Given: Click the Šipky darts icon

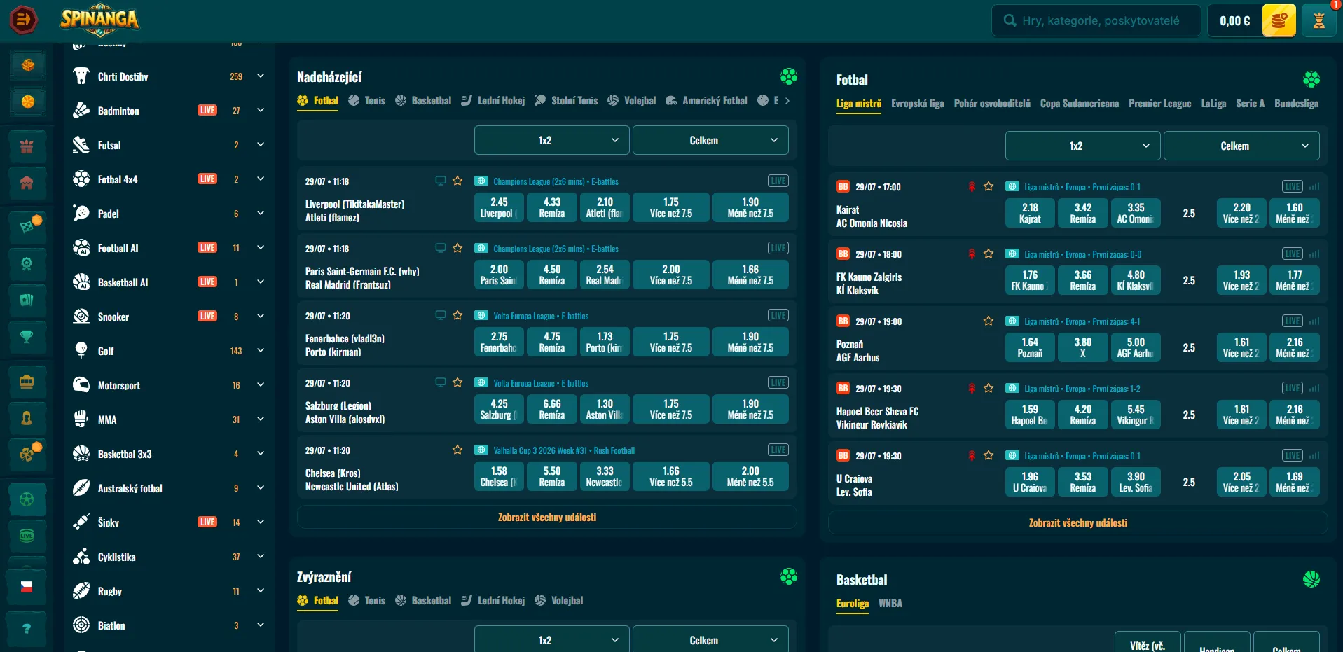Looking at the screenshot, I should pyautogui.click(x=81, y=522).
